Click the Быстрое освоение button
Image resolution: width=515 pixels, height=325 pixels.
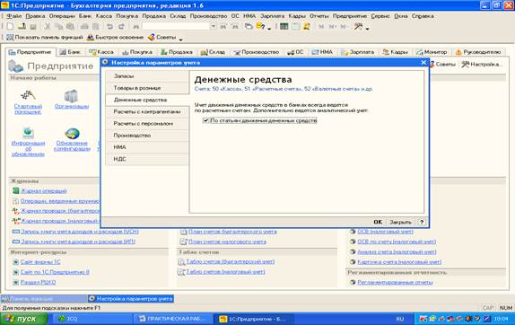115,38
